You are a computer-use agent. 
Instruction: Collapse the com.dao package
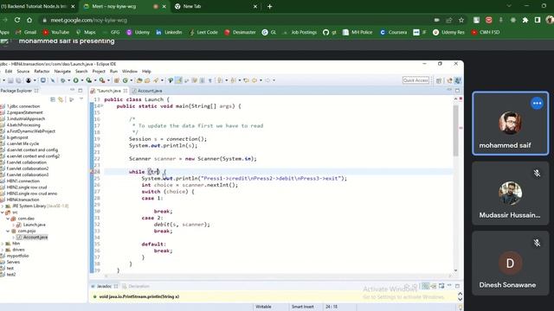8,219
